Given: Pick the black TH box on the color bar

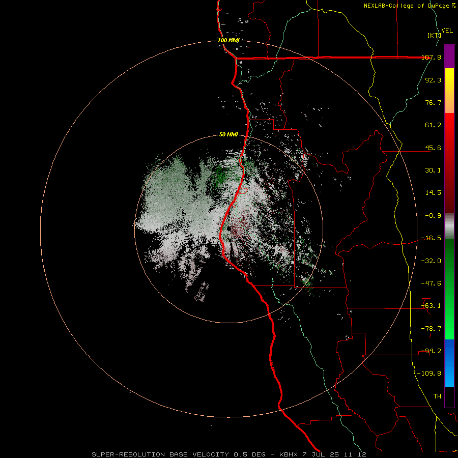Looking at the screenshot, I should pyautogui.click(x=449, y=396).
